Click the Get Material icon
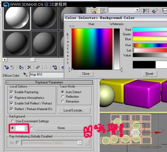This screenshot has width=167, height=152. click(6, 67)
